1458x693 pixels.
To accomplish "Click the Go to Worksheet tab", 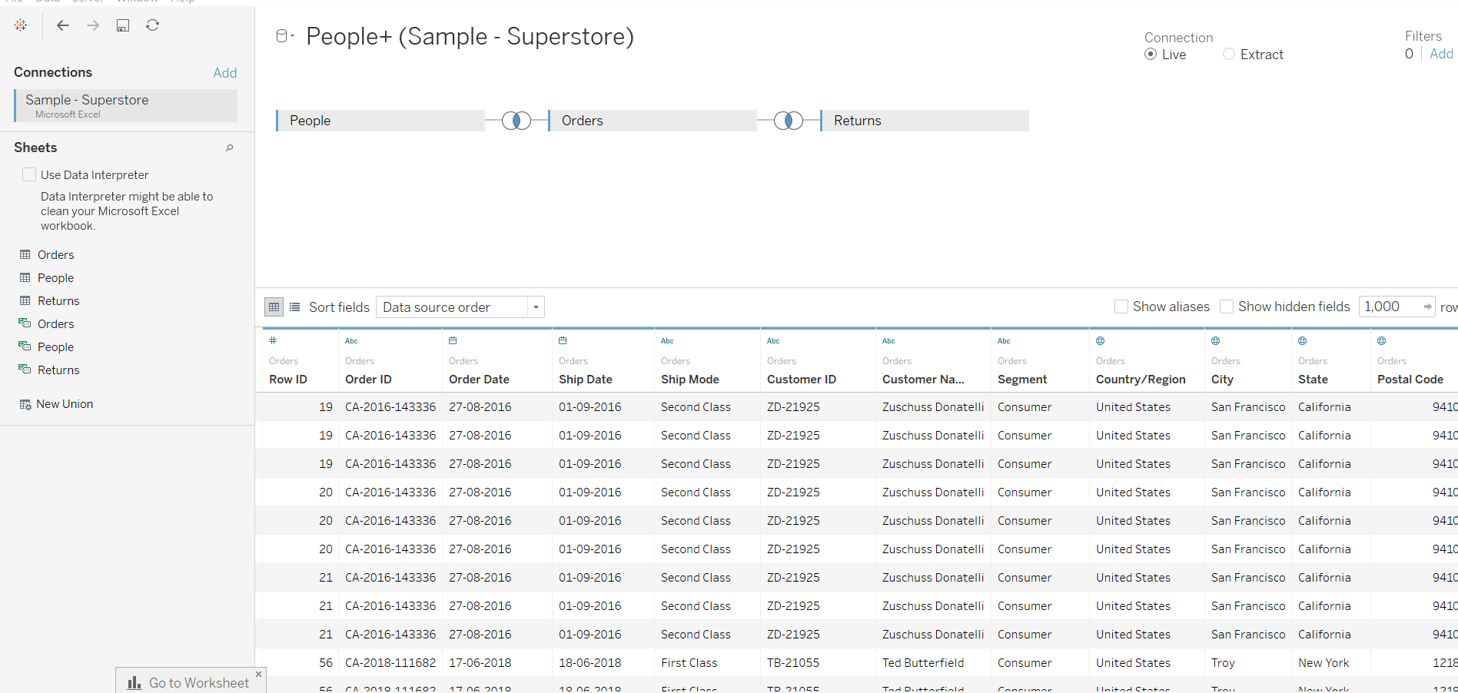I will (191, 681).
